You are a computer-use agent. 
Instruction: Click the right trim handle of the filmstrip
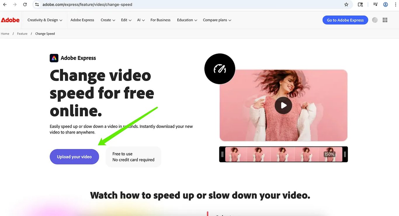[345, 154]
